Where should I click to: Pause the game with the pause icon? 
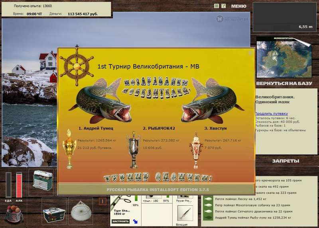coord(217,6)
